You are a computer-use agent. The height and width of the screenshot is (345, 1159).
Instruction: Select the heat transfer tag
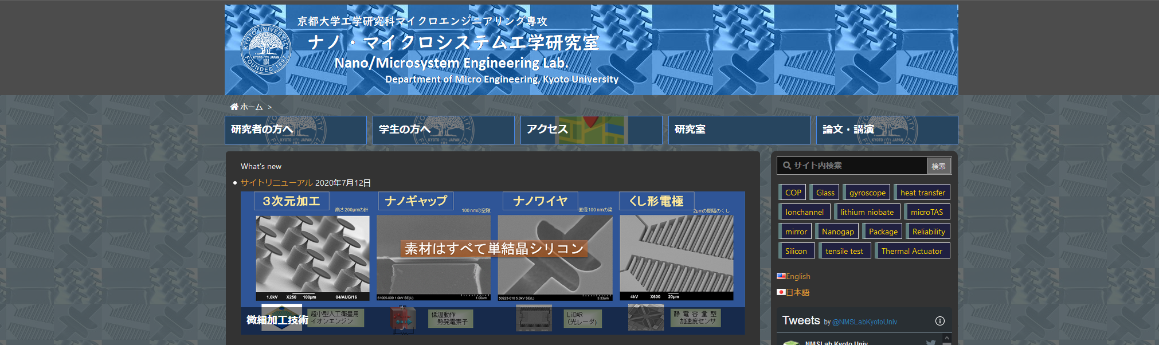click(922, 193)
